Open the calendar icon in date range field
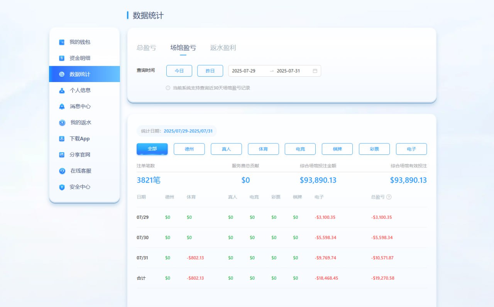Viewport: 494px width, 307px height. 315,71
